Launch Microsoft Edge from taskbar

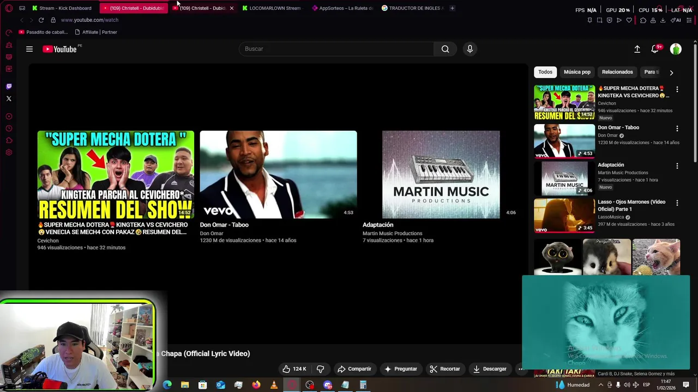(x=167, y=385)
